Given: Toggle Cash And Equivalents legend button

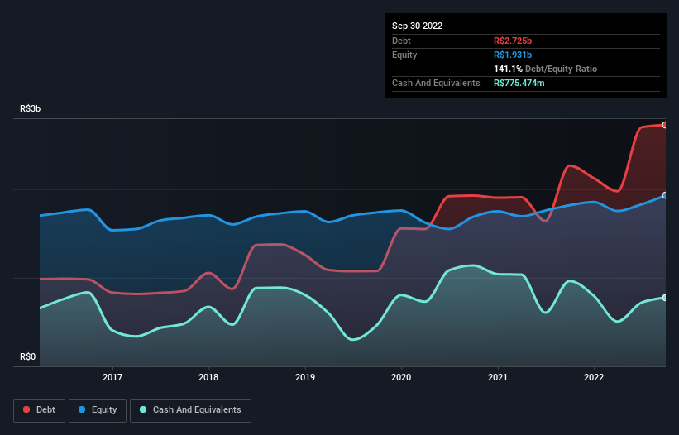Looking at the screenshot, I should coord(190,410).
